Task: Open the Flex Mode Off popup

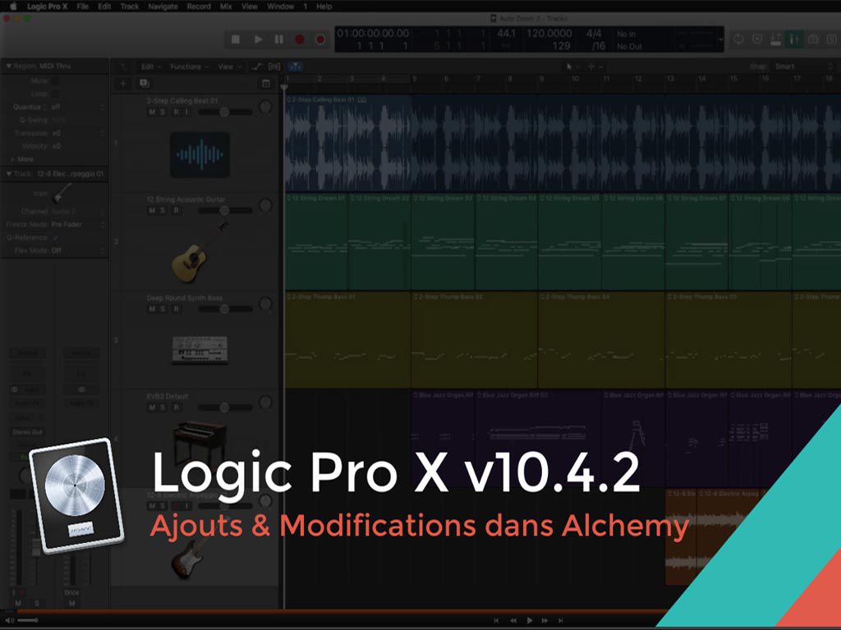Action: (77, 250)
